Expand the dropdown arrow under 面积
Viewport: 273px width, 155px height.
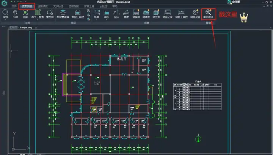click(x=107, y=20)
